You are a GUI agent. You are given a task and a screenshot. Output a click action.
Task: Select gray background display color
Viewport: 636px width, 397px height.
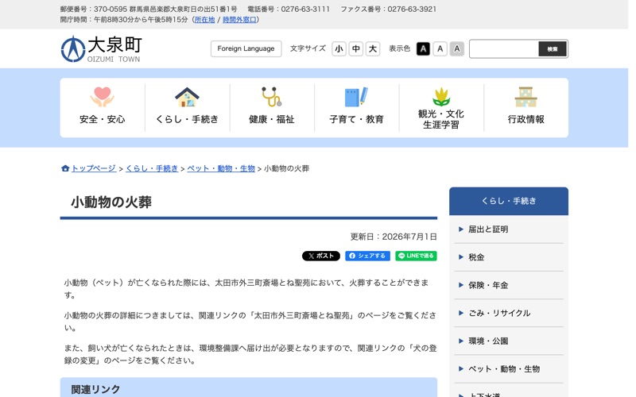pos(457,49)
